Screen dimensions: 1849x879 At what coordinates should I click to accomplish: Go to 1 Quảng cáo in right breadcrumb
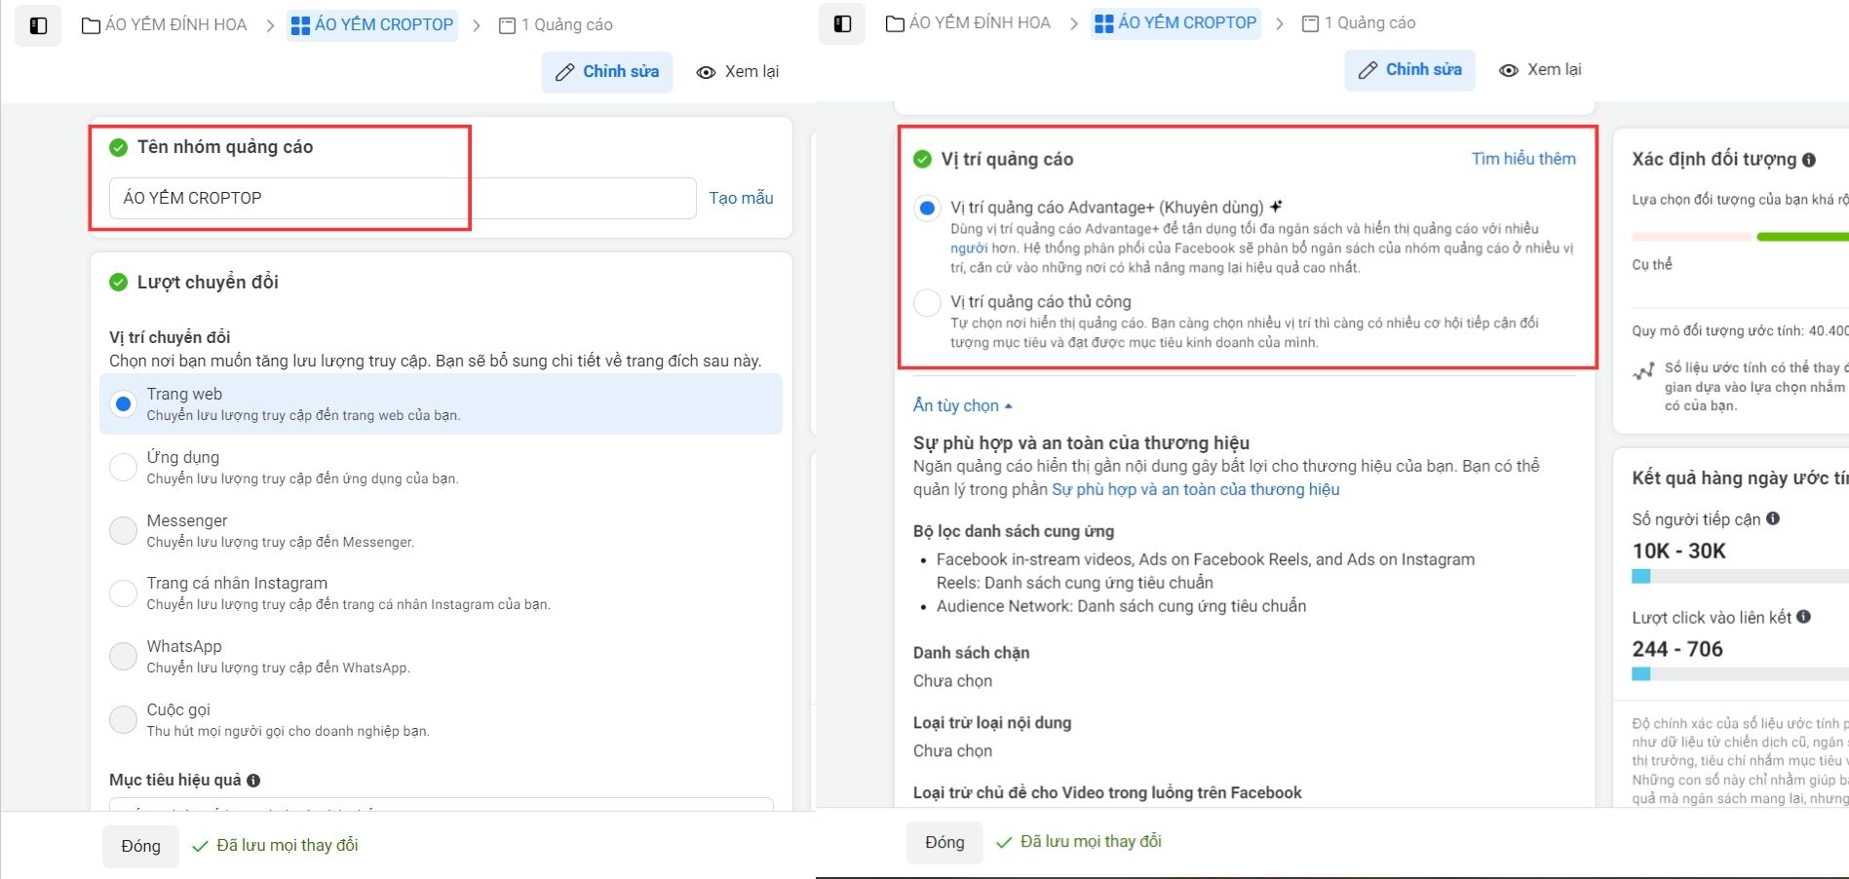coord(1359,23)
